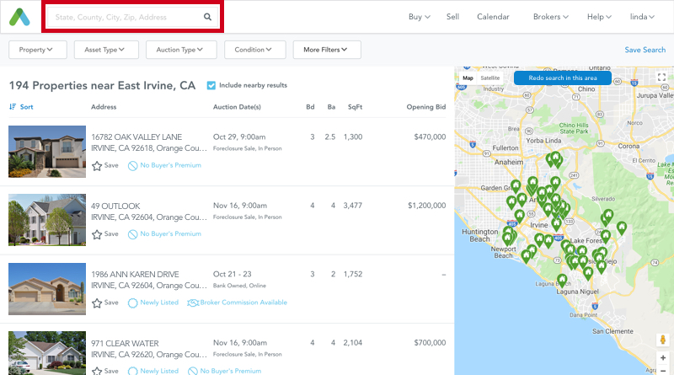Switch map to Satellite view
The height and width of the screenshot is (375, 674).
pyautogui.click(x=489, y=78)
